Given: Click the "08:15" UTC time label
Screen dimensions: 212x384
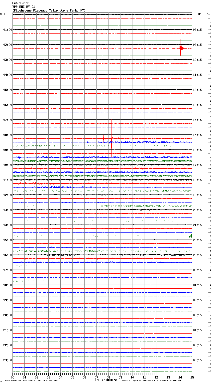Looking at the screenshot, I should coord(197,30).
